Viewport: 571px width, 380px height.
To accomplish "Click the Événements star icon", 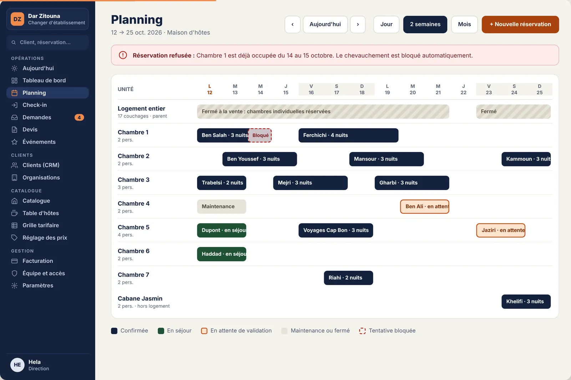I will [14, 142].
